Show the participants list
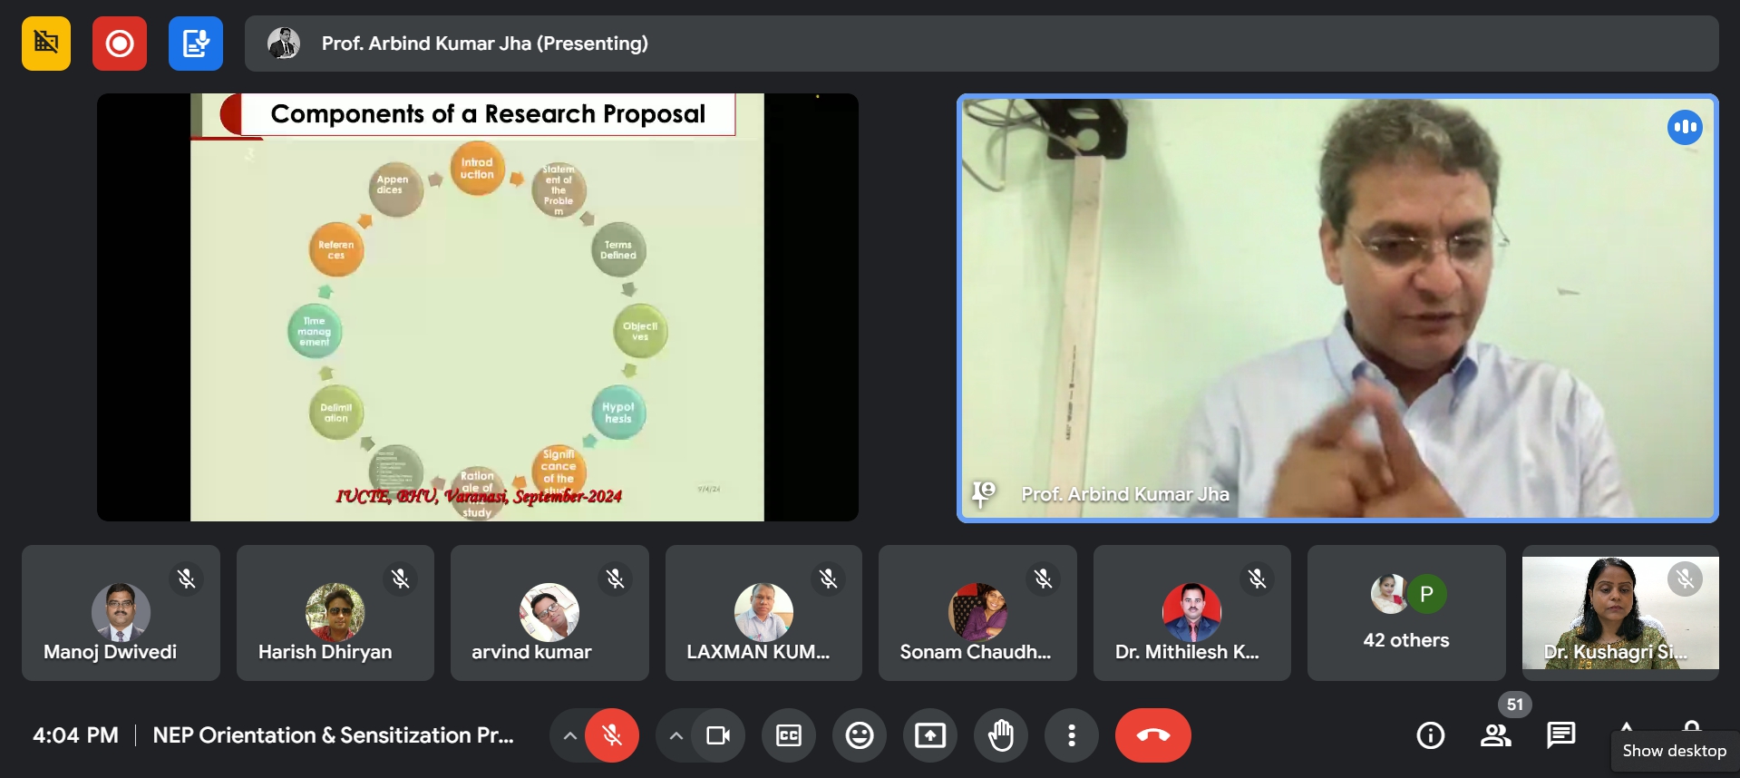 (x=1496, y=735)
